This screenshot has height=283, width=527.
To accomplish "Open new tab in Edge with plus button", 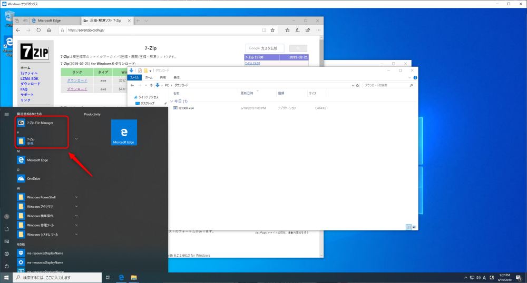I will (x=138, y=21).
